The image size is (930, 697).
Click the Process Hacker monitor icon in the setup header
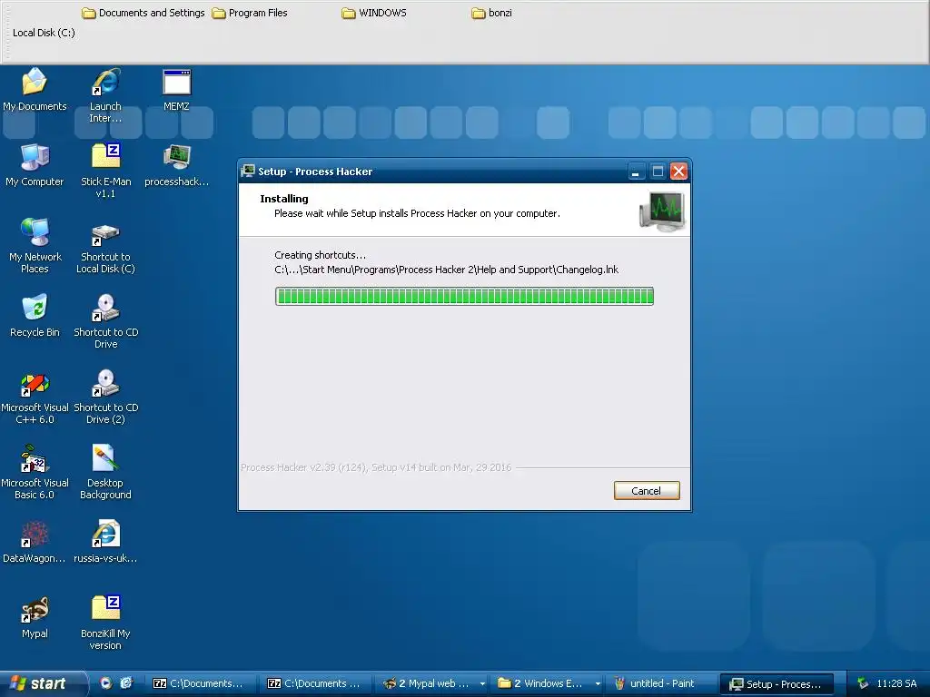(662, 211)
